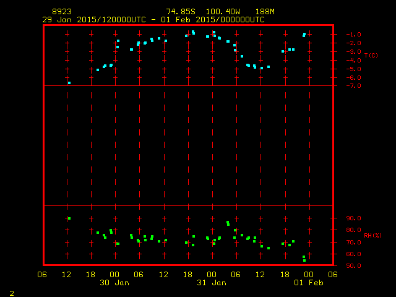Click the 01 Feb date label
Image resolution: width=396 pixels, height=297 pixels.
(308, 283)
